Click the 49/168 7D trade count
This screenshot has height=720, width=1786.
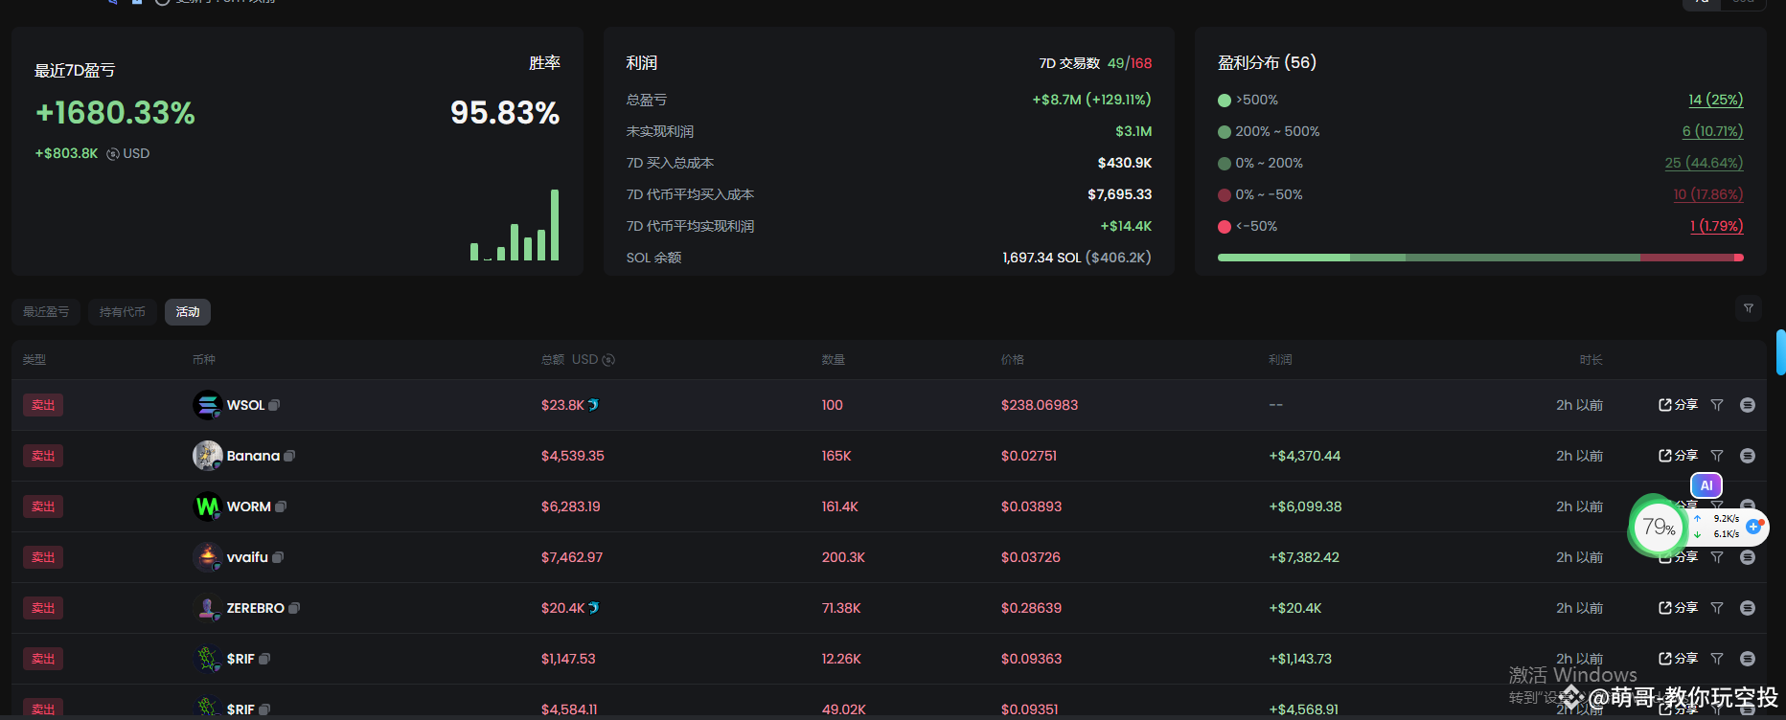point(1130,63)
